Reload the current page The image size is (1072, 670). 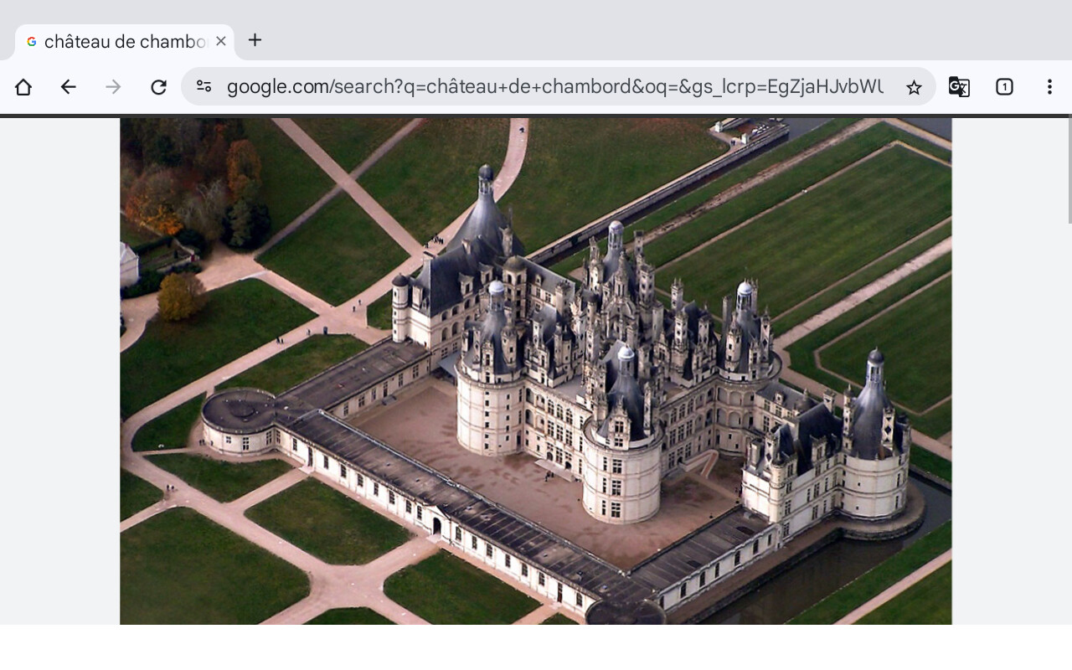(x=158, y=87)
